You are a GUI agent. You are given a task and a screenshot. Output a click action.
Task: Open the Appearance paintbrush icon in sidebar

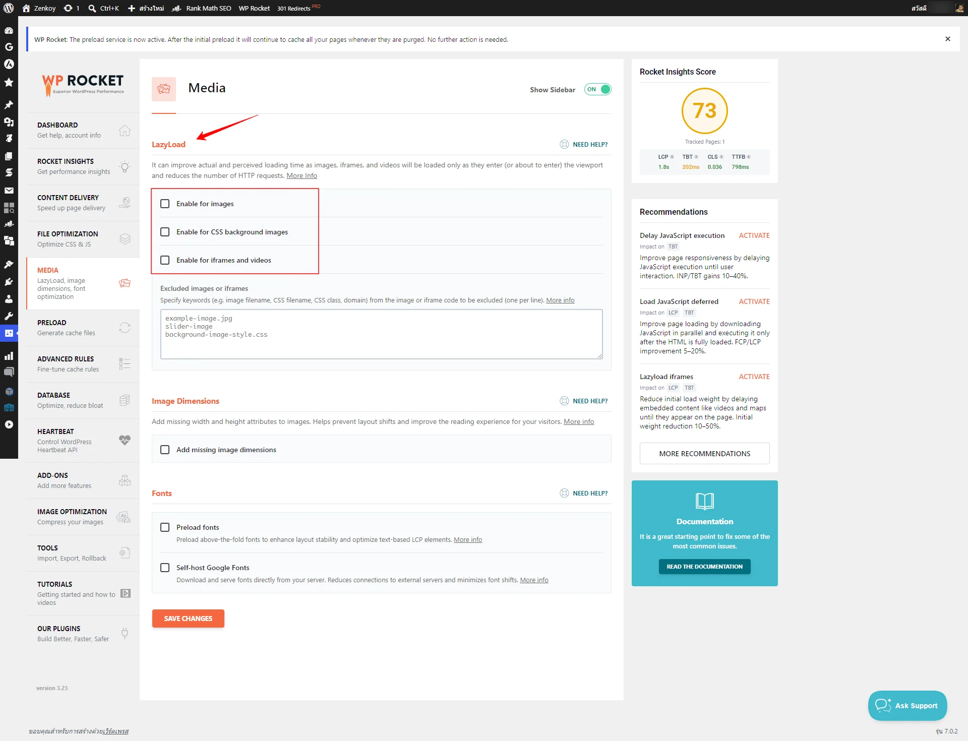point(9,264)
